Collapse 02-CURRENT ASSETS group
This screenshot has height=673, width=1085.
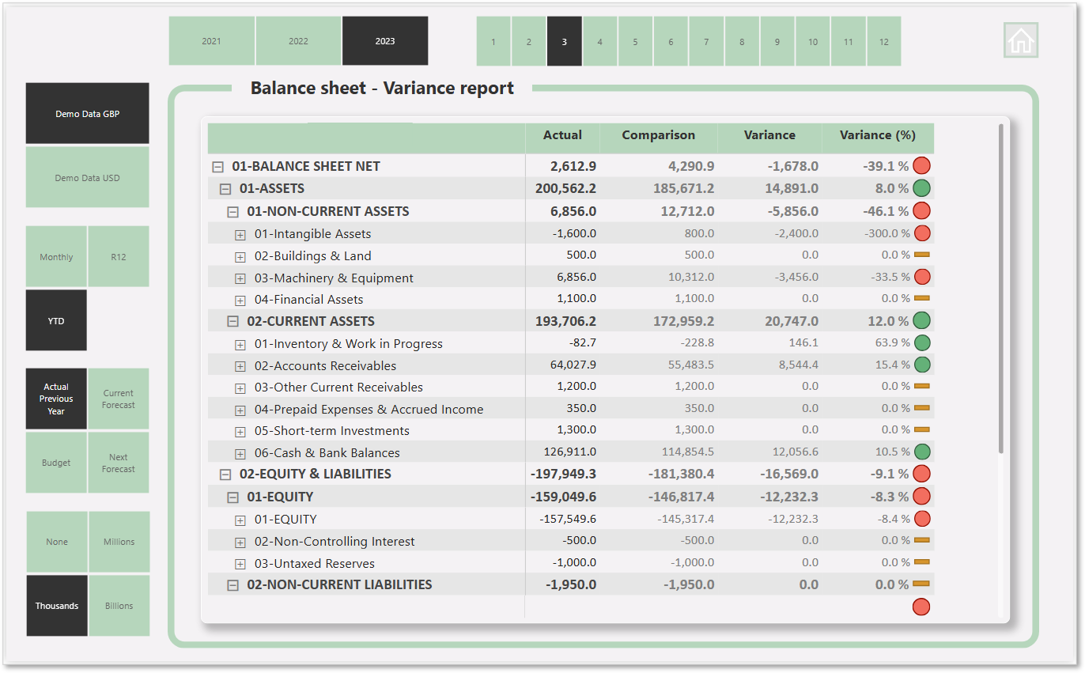tap(232, 322)
